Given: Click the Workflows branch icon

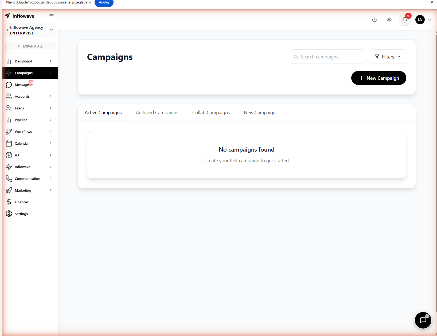Looking at the screenshot, I should (9, 132).
